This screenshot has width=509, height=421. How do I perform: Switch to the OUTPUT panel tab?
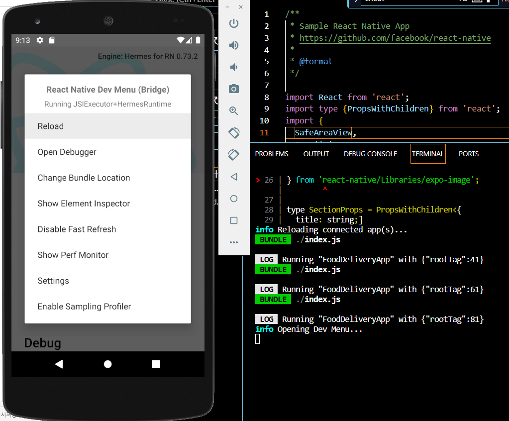tap(316, 154)
